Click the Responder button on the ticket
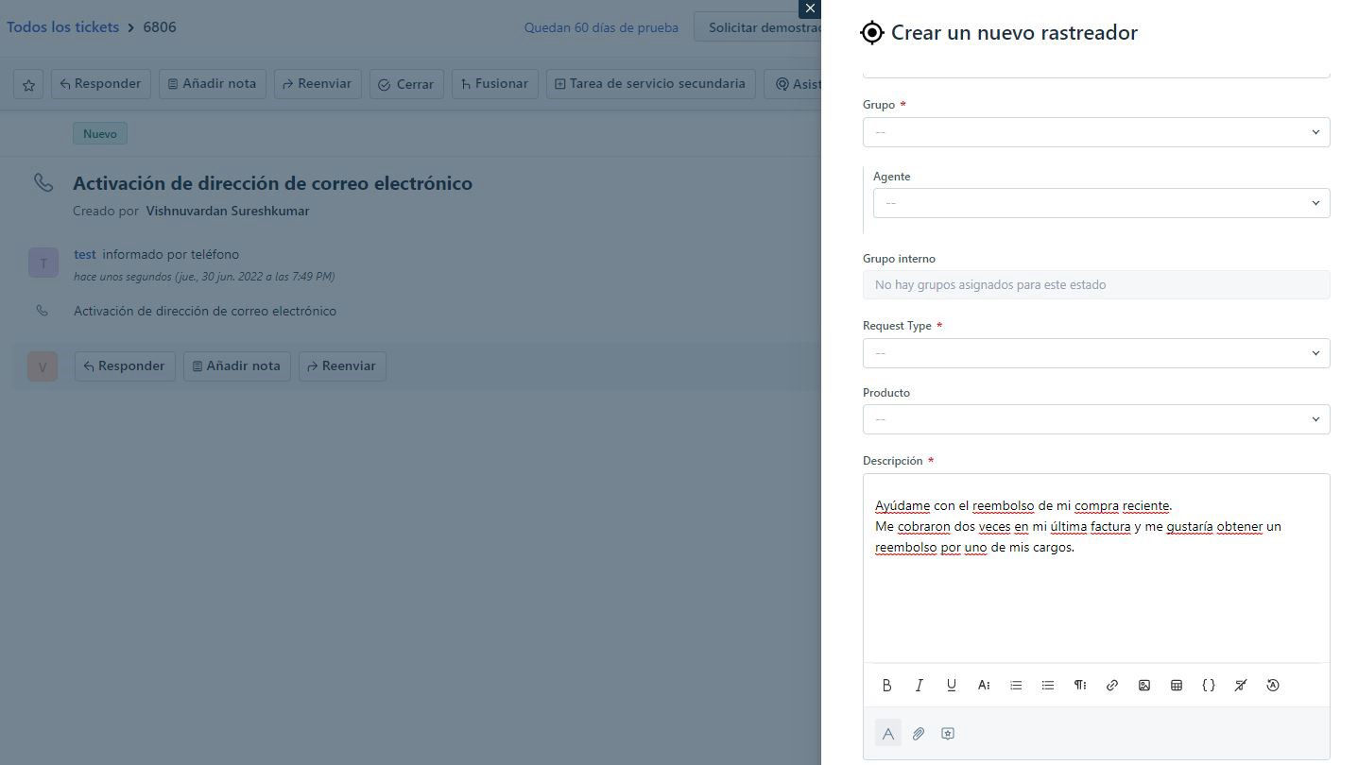The width and height of the screenshot is (1358, 765). click(x=100, y=83)
